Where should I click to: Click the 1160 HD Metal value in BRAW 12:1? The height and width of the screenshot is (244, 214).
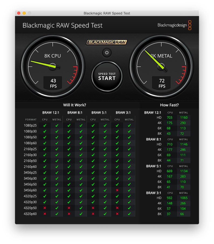(x=183, y=117)
